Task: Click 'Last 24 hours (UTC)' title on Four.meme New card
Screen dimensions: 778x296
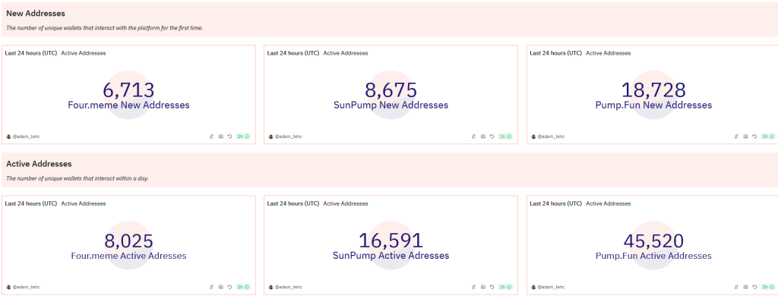Action: [x=30, y=53]
